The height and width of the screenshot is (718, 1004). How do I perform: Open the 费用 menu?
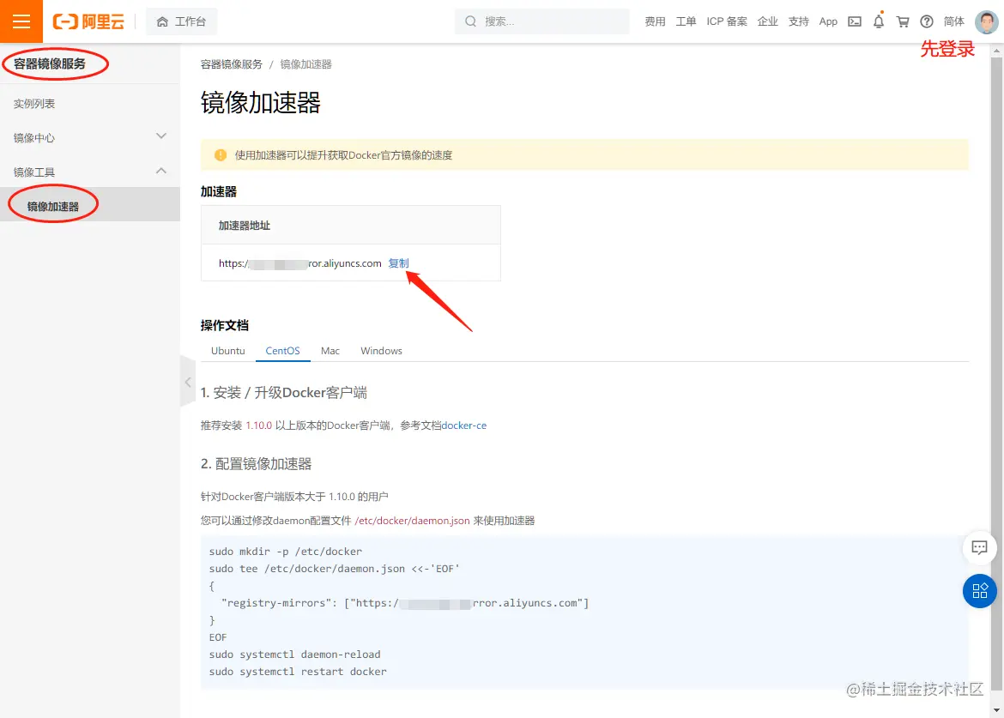(655, 21)
